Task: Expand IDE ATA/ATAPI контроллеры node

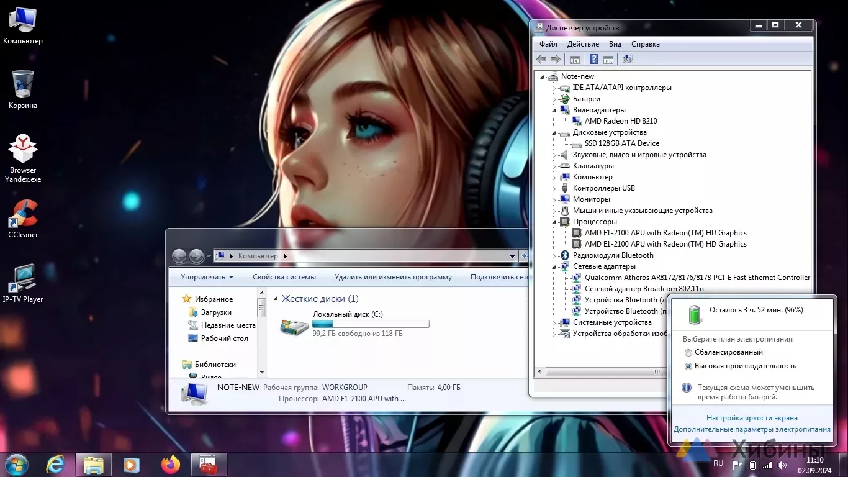Action: click(554, 88)
